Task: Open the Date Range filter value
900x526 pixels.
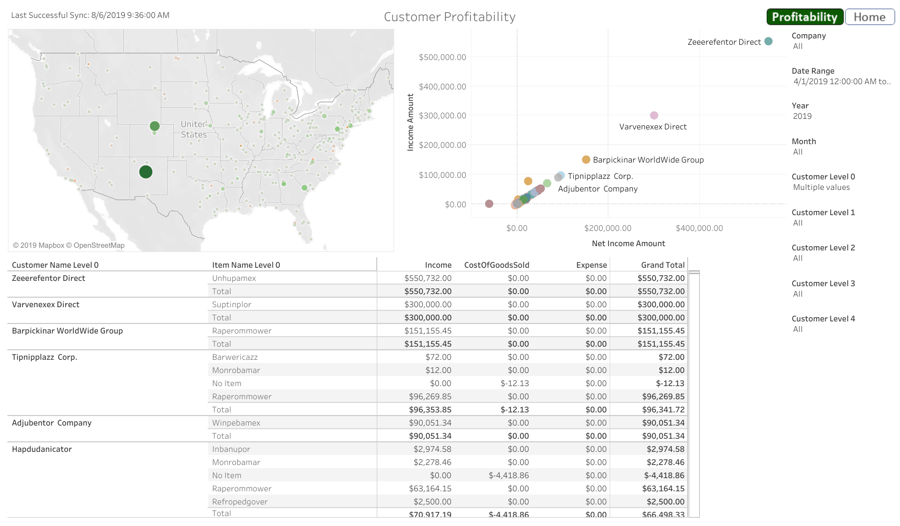Action: click(x=842, y=82)
